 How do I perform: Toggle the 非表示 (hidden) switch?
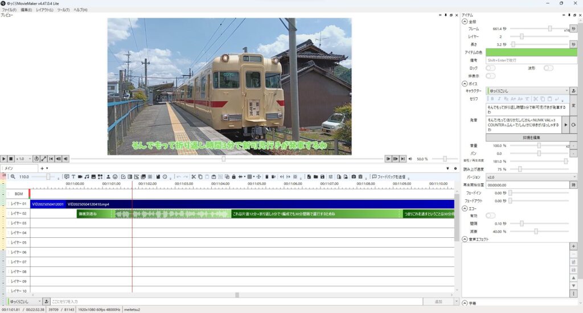490,76
